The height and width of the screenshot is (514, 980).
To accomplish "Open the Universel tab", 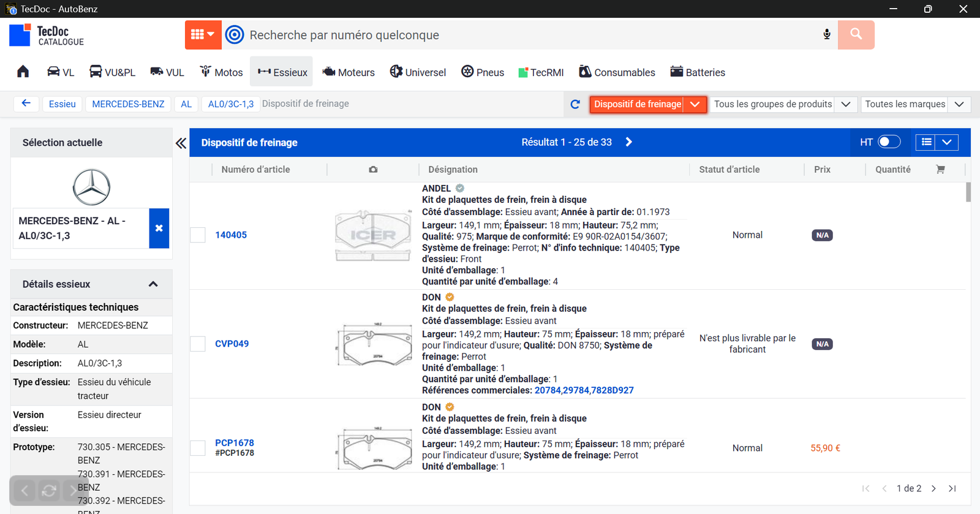I will [418, 72].
